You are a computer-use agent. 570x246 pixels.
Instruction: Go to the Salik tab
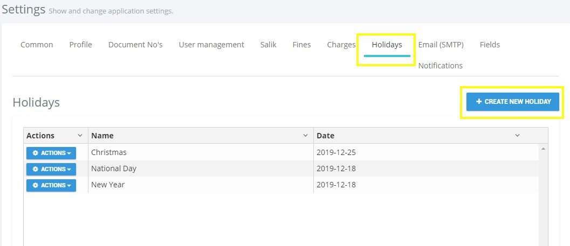[268, 45]
